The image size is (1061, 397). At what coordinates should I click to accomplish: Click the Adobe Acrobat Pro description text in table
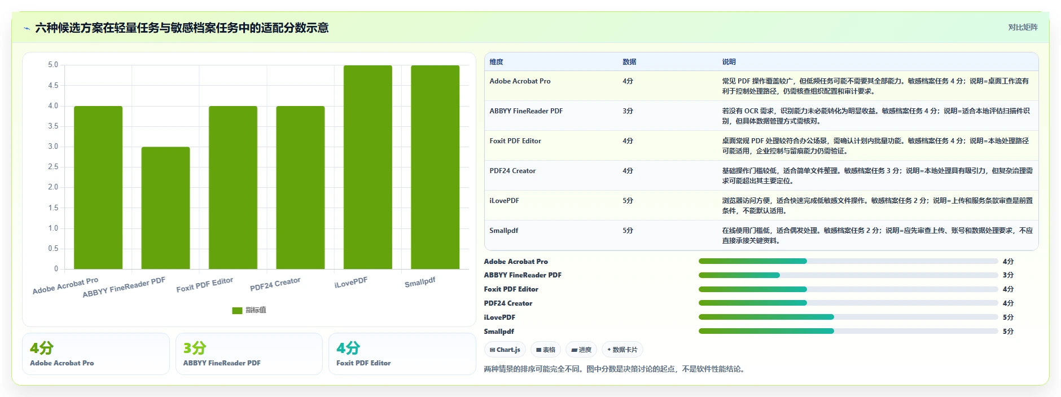pyautogui.click(x=876, y=86)
